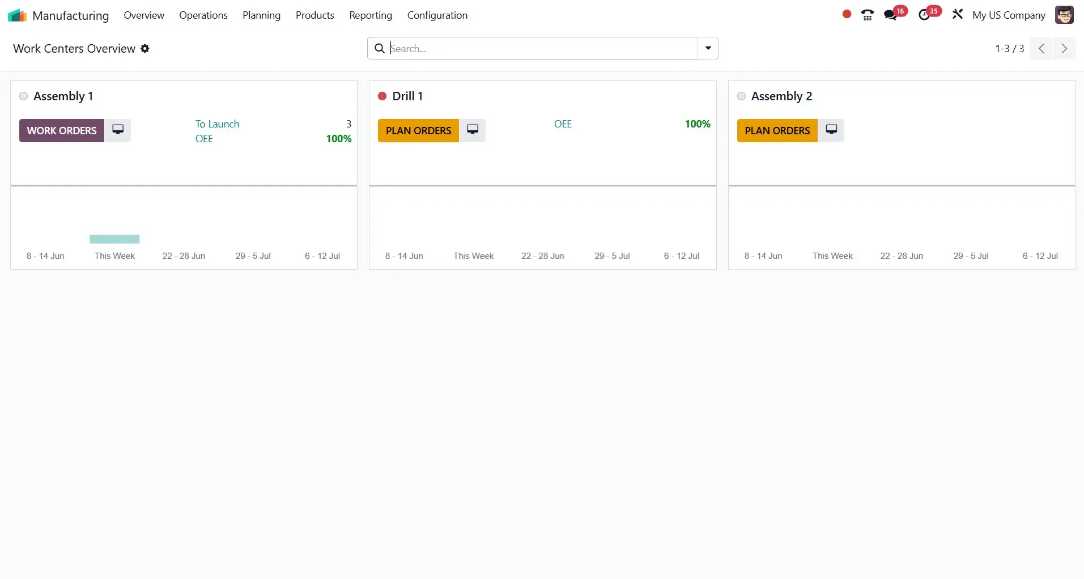Image resolution: width=1084 pixels, height=579 pixels.
Task: Toggle Drill 1 red status dot
Action: click(382, 96)
